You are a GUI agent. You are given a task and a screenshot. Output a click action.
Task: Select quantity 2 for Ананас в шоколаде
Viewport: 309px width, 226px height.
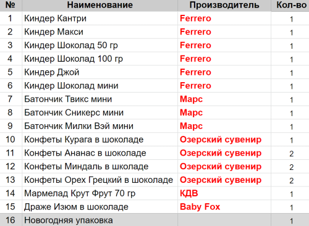click(290, 153)
